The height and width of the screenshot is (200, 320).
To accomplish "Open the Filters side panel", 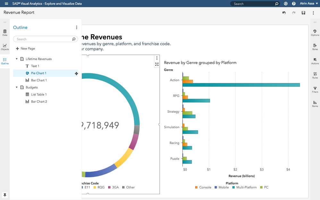I will click(x=315, y=89).
